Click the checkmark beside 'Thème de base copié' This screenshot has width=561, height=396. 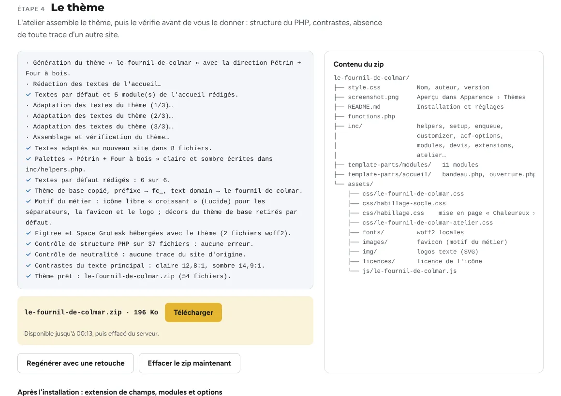[x=28, y=190]
